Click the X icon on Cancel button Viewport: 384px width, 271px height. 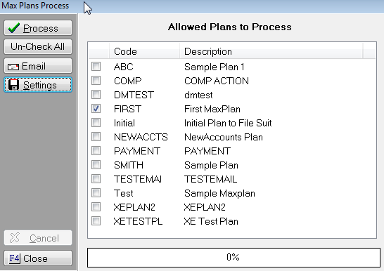point(15,238)
